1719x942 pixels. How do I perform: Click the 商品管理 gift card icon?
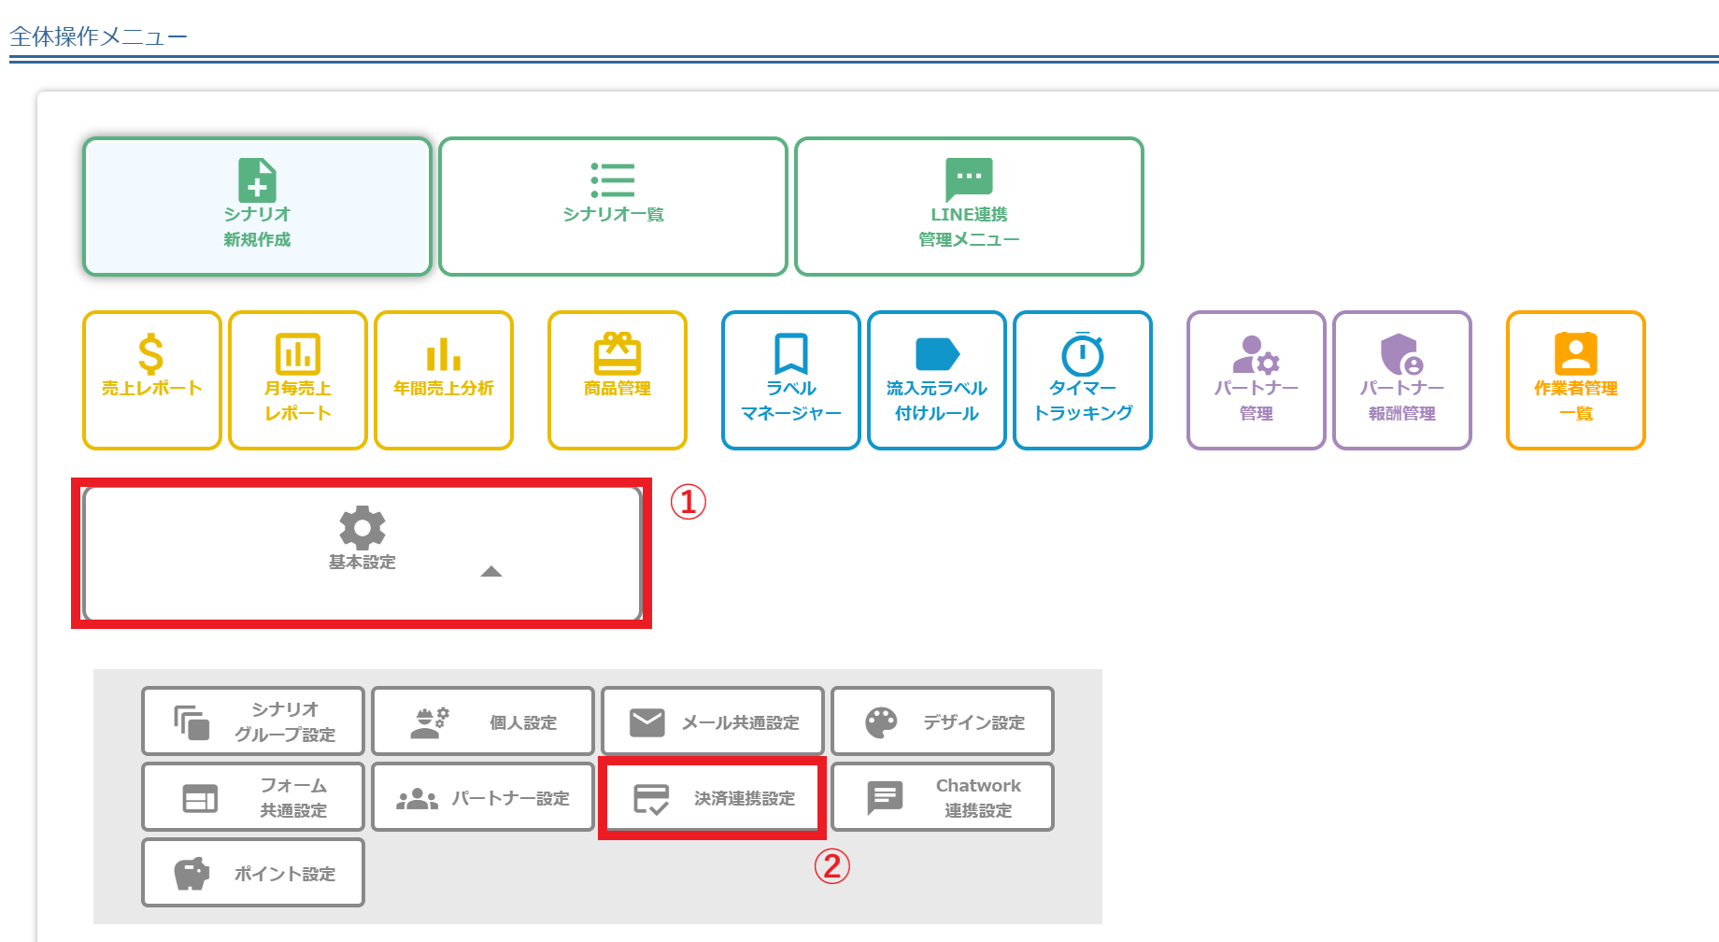pos(618,354)
